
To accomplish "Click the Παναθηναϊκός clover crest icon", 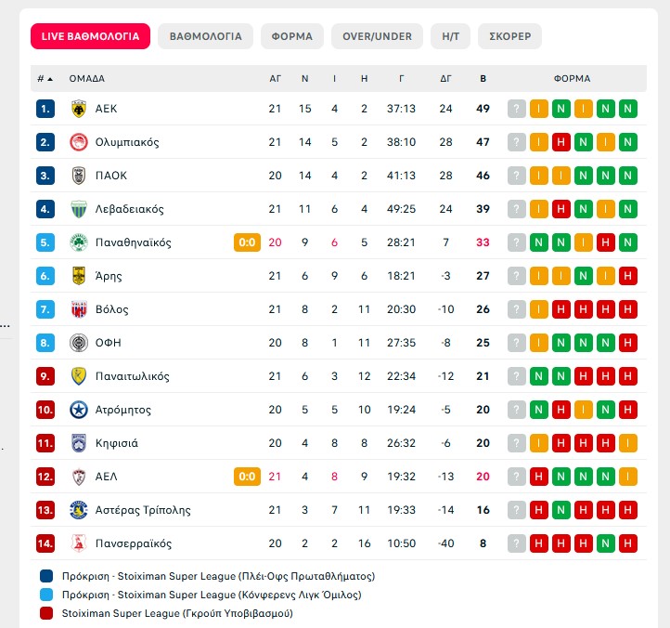I will [x=79, y=242].
